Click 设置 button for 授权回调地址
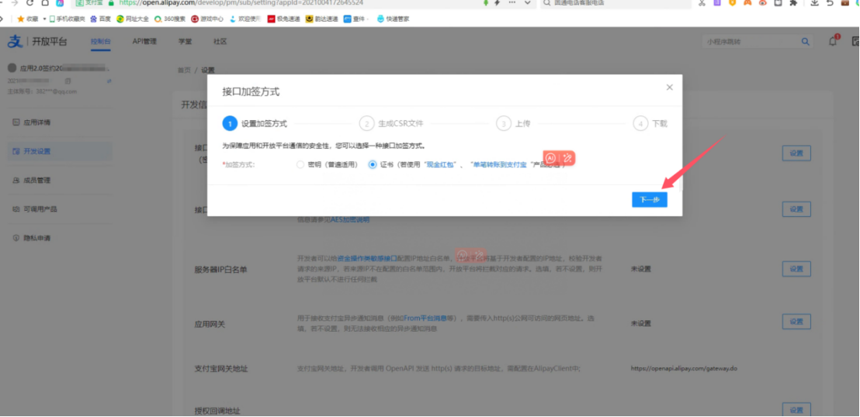The image size is (860, 417). (x=796, y=410)
